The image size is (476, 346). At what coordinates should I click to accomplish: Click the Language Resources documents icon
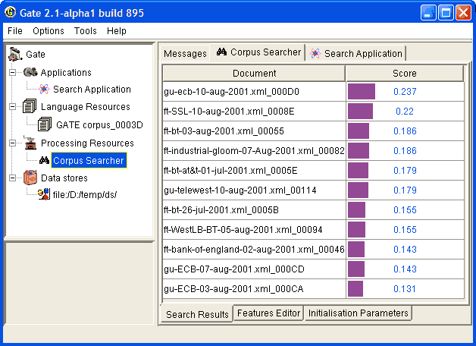point(30,107)
